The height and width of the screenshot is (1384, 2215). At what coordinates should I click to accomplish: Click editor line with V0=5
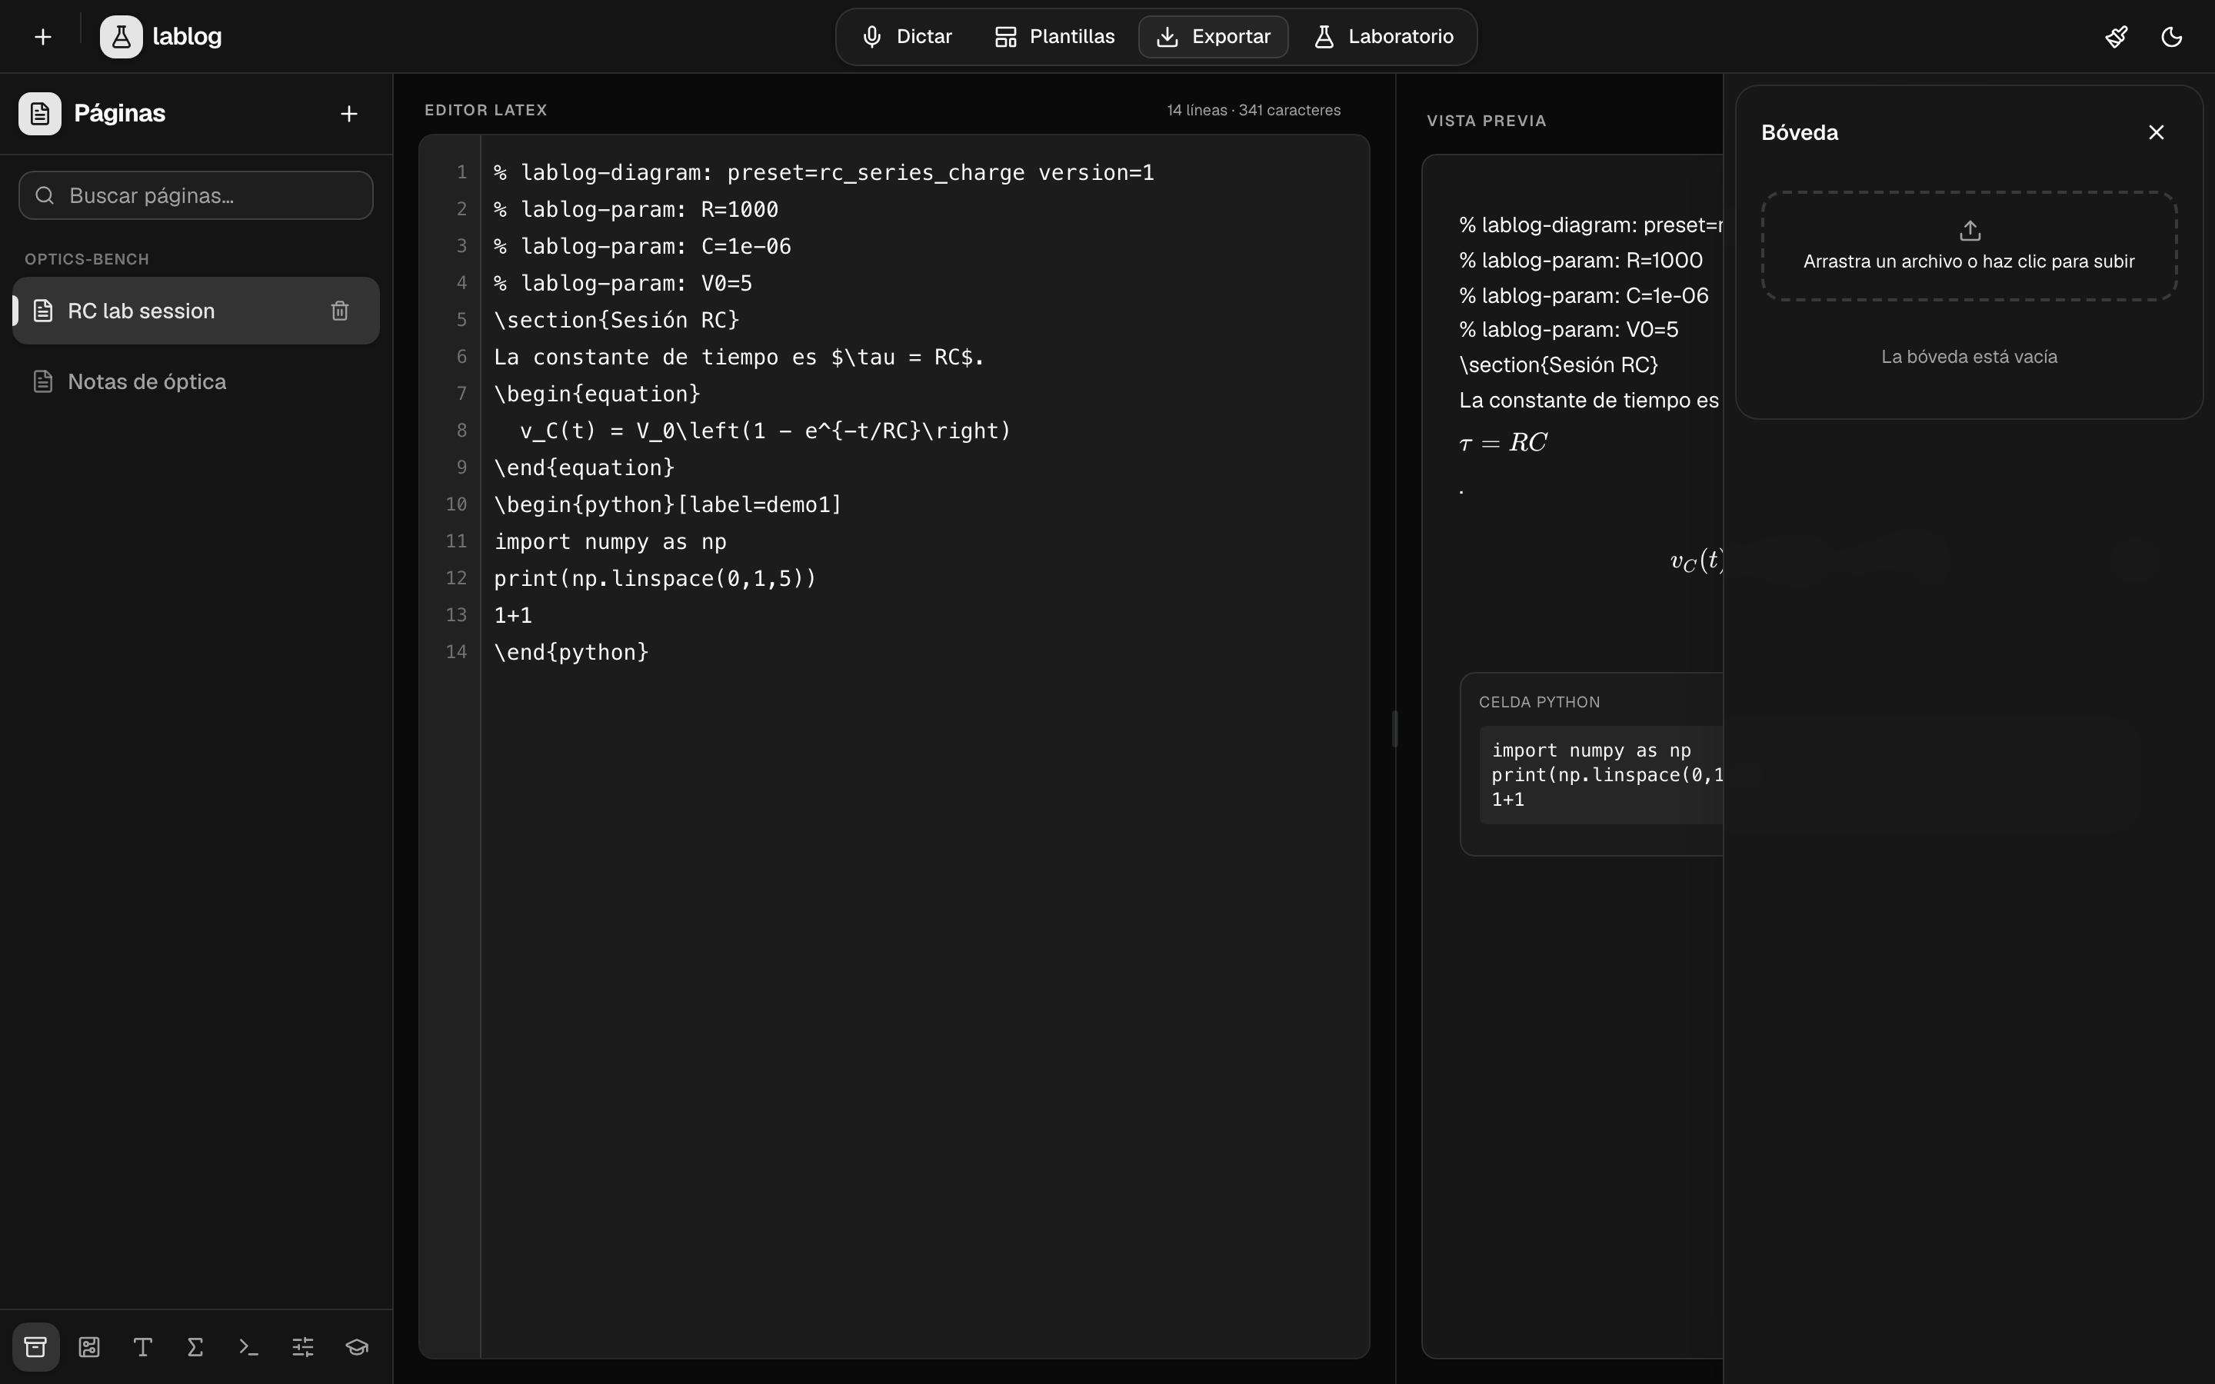(623, 283)
